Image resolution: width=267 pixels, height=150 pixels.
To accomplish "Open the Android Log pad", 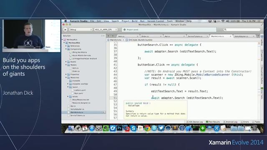I will pyautogui.click(x=230, y=122).
